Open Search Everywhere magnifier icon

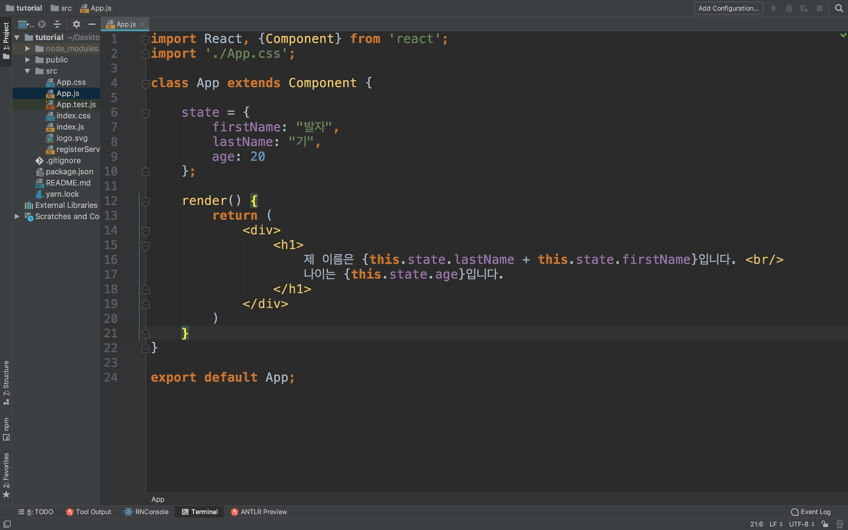pos(838,9)
